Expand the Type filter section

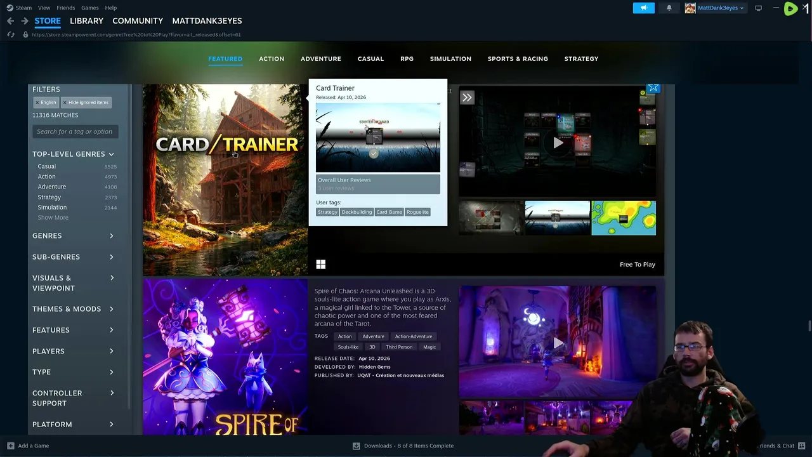(74, 372)
